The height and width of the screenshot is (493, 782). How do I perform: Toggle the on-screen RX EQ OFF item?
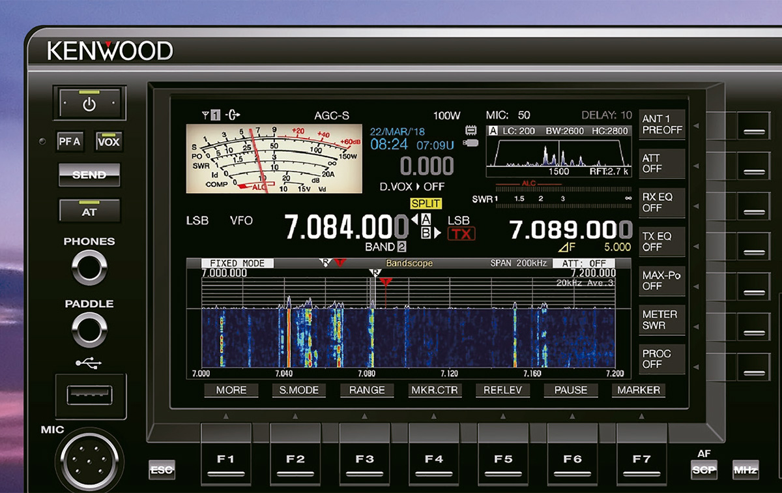coord(661,202)
